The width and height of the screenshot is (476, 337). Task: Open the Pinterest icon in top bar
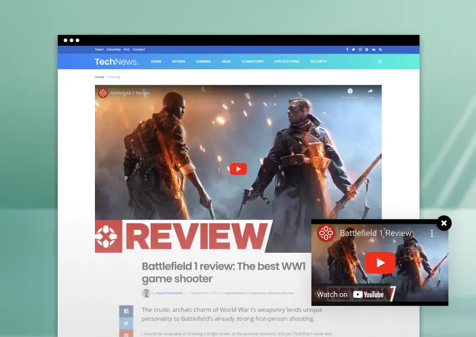(367, 49)
